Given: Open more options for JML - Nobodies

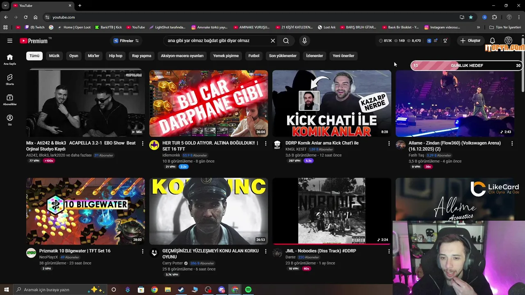Looking at the screenshot, I should (x=389, y=251).
